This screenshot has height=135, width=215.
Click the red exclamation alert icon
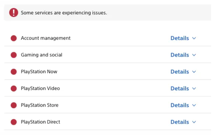[x=13, y=13]
